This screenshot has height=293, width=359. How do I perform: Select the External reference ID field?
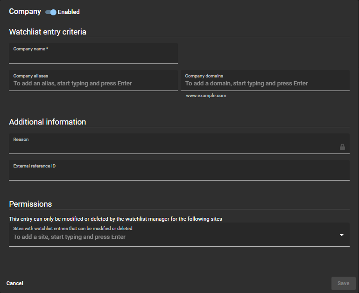pos(179,173)
